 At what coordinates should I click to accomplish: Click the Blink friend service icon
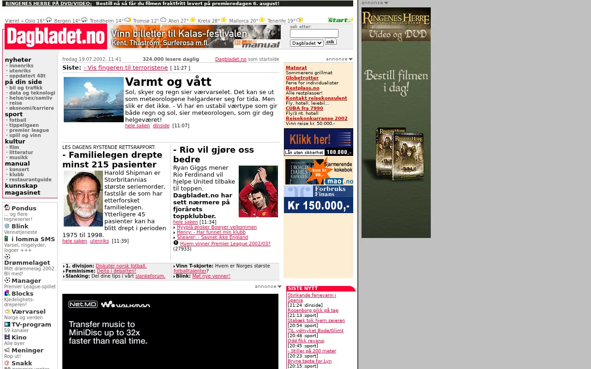coord(7,226)
